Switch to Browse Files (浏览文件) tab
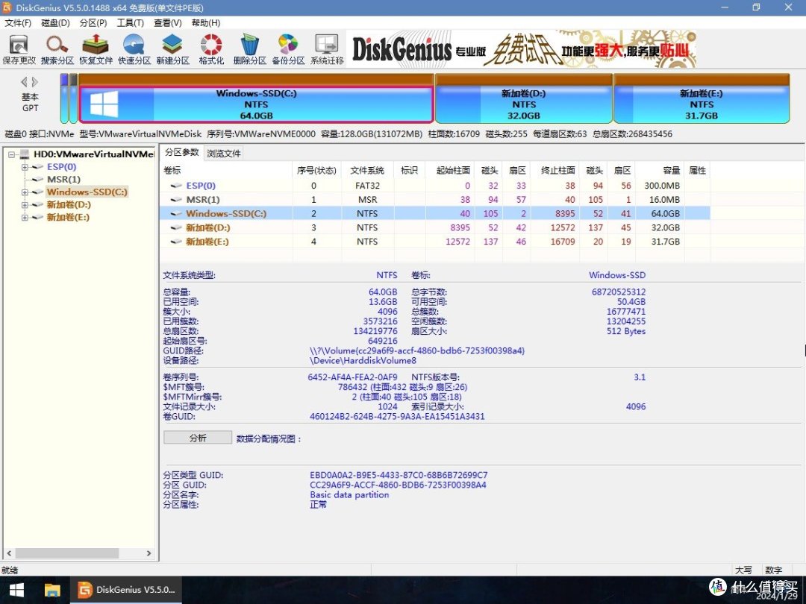This screenshot has height=604, width=806. coord(224,154)
